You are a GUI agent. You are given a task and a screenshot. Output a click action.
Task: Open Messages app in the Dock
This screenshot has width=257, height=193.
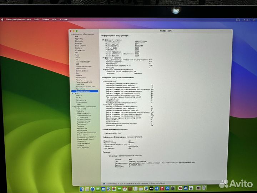click(98, 189)
